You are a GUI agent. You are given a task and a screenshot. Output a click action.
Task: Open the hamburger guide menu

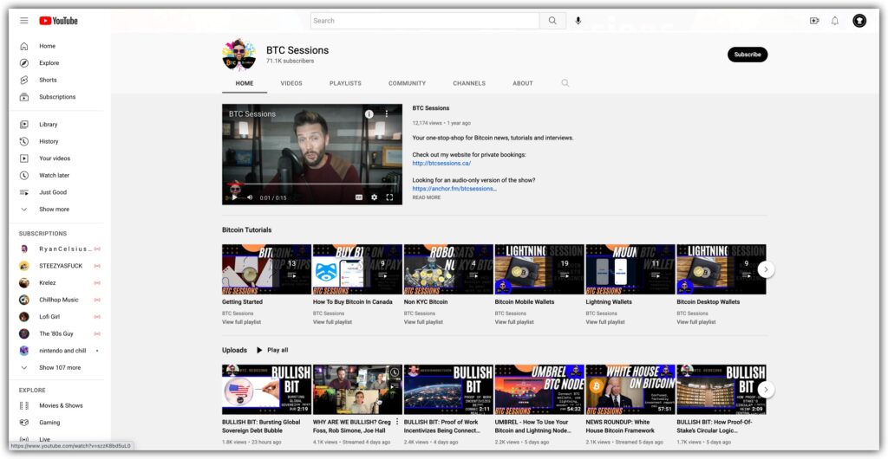coord(23,21)
